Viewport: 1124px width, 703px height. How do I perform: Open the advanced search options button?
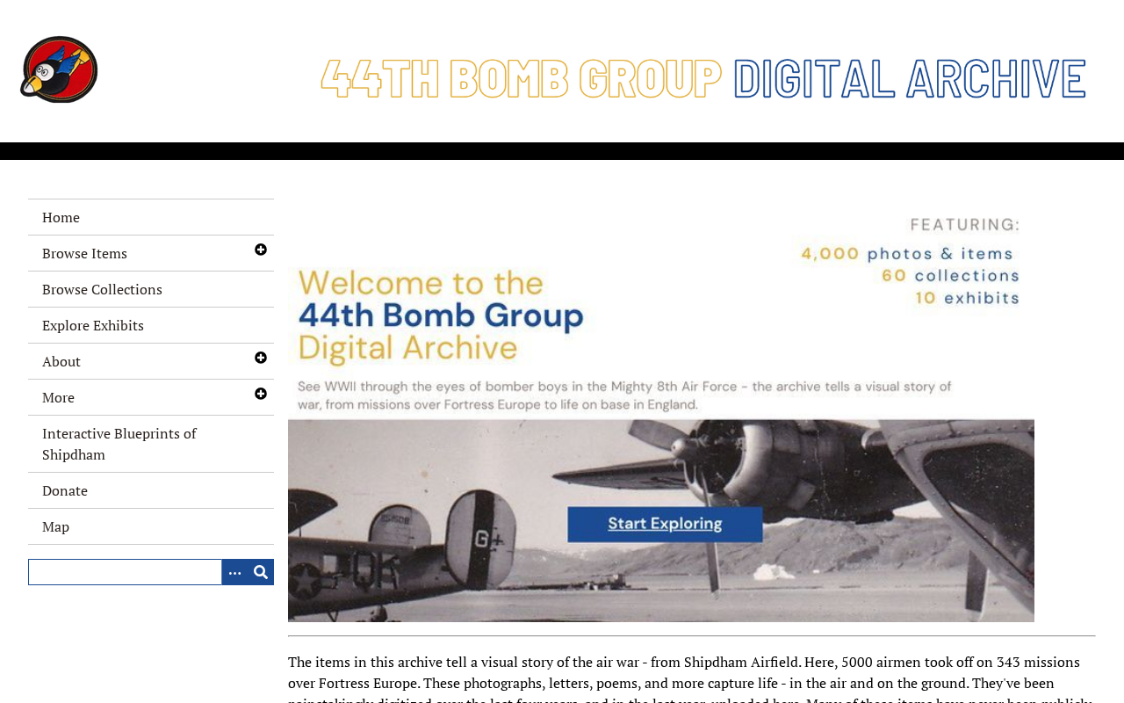coord(234,572)
